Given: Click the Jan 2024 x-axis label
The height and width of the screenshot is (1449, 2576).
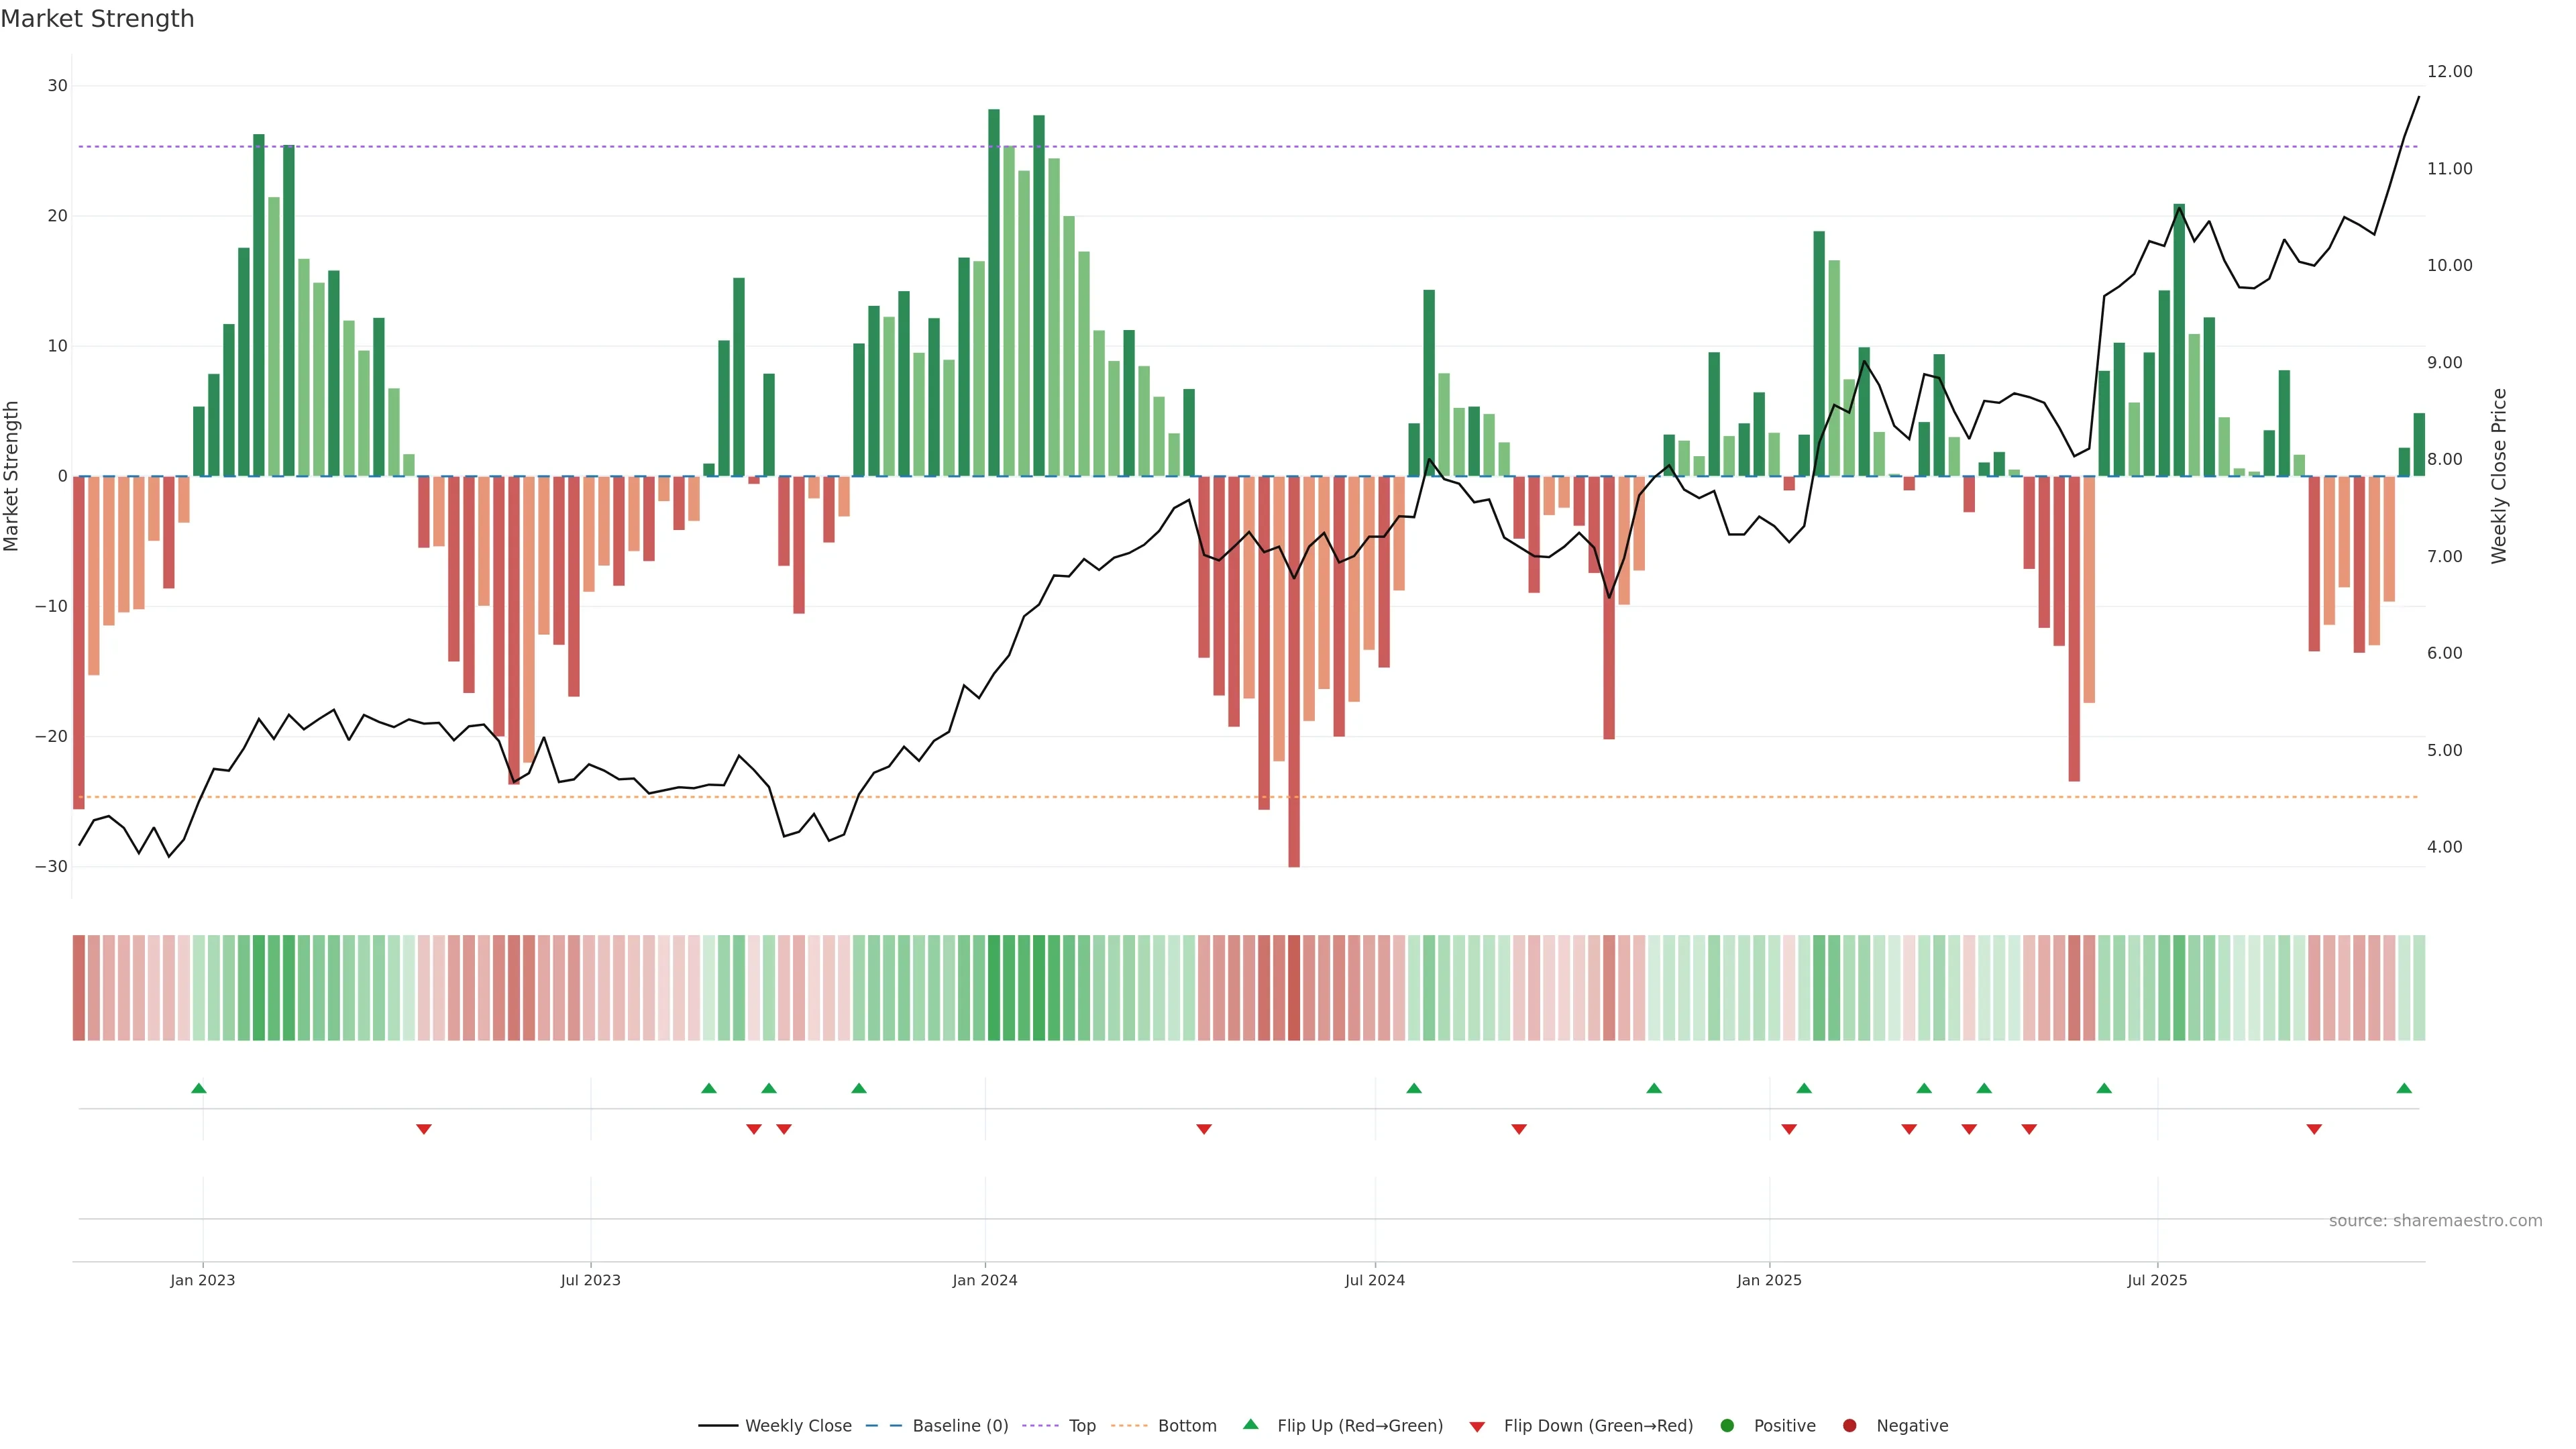Looking at the screenshot, I should tap(984, 1280).
